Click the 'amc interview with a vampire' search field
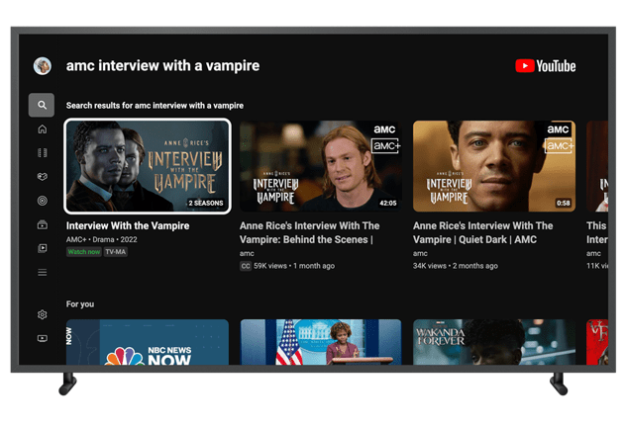Screen dimensions: 624x428 point(162,66)
